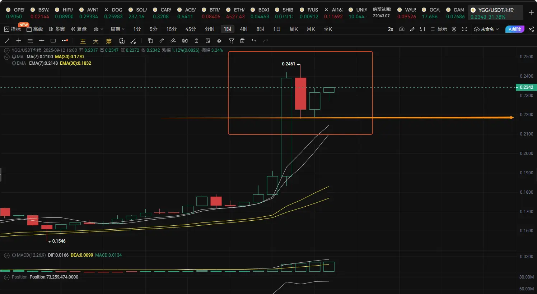The width and height of the screenshot is (537, 294).
Task: Open the 高级 advanced view
Action: [35, 29]
